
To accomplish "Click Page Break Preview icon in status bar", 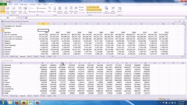I will coord(165,99).
